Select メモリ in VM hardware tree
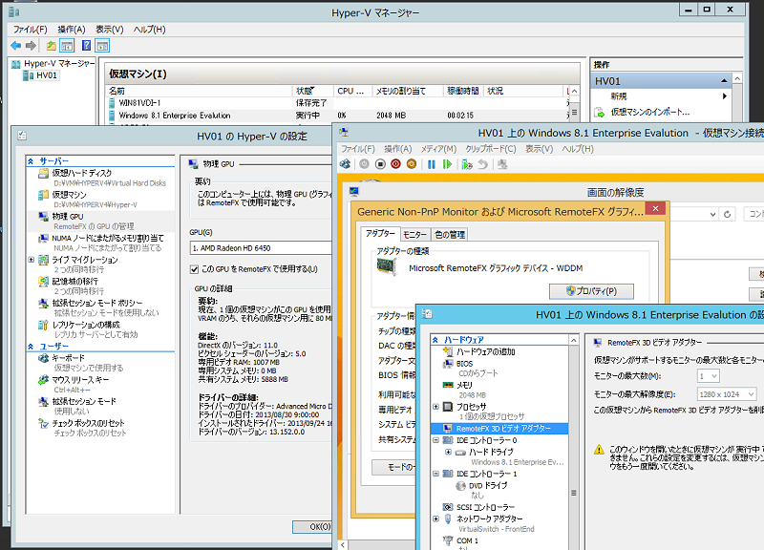Screen dimensions: 764x550 tap(464, 385)
